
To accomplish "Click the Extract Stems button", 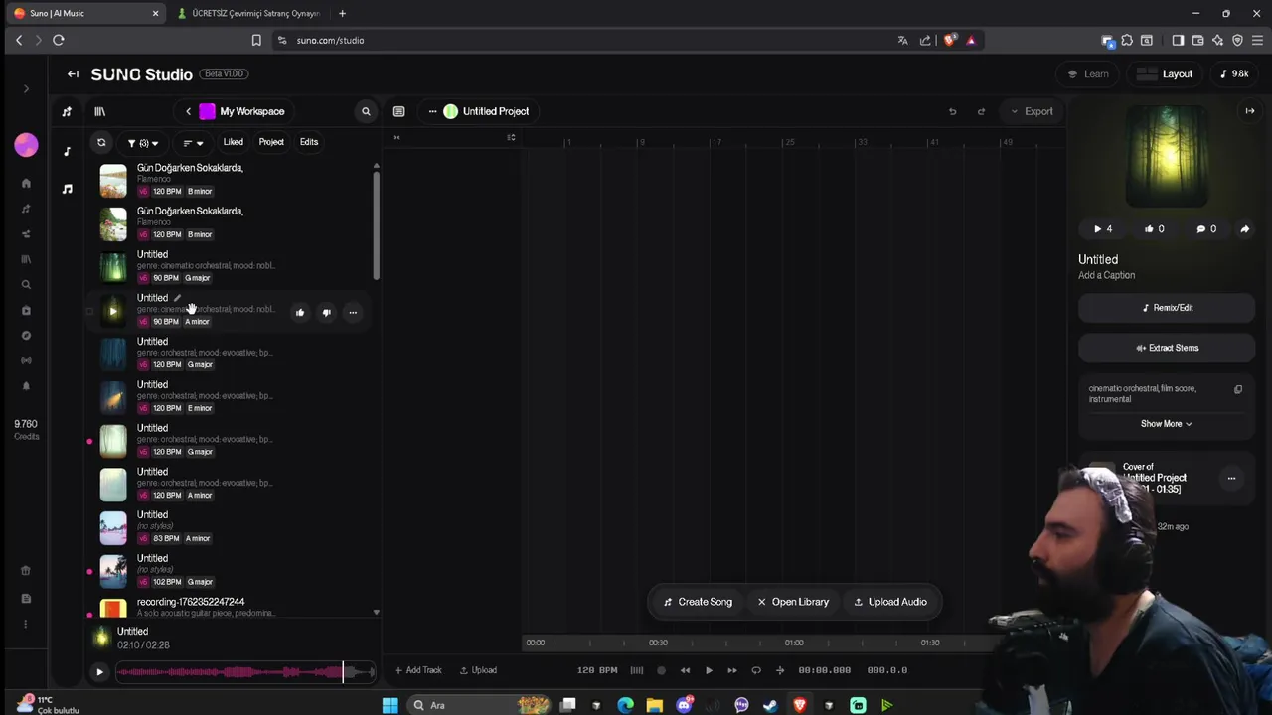I will click(1167, 349).
